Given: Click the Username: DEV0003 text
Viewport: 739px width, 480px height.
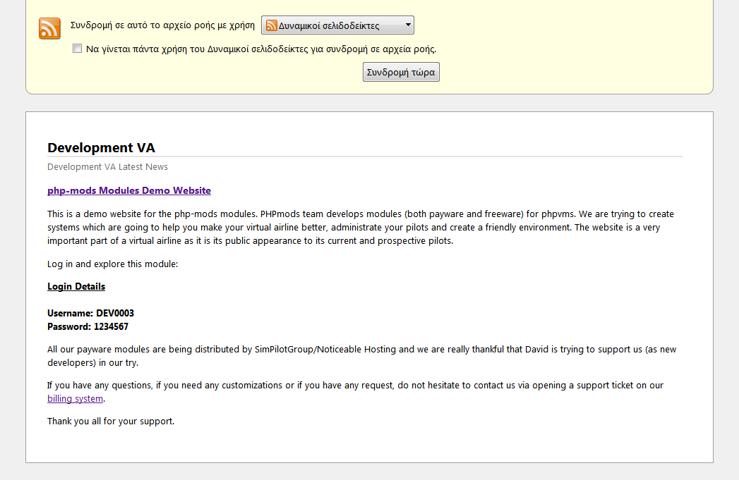Looking at the screenshot, I should tap(90, 313).
